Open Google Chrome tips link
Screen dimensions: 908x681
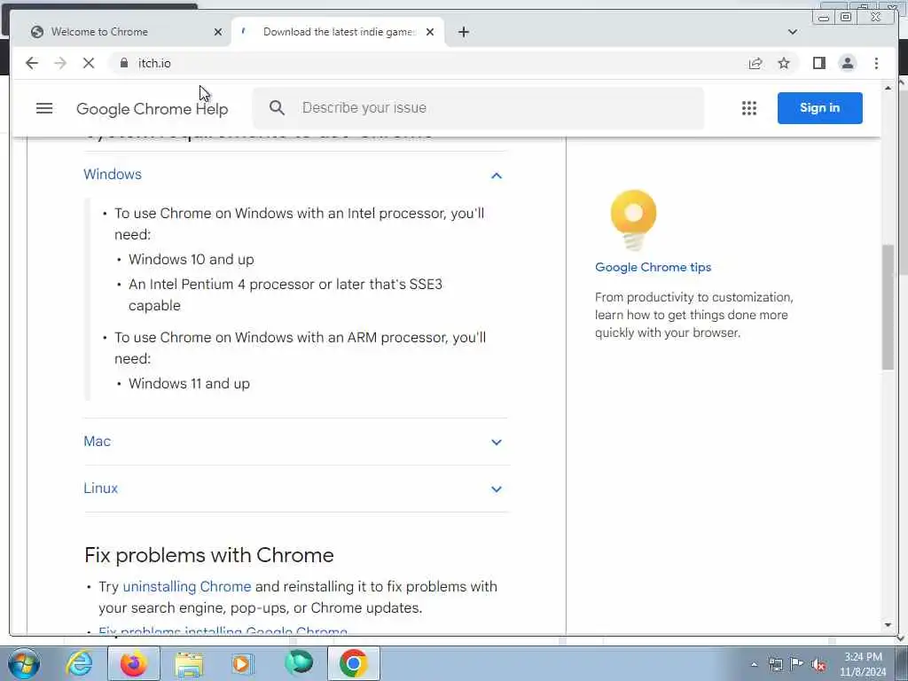tap(654, 267)
